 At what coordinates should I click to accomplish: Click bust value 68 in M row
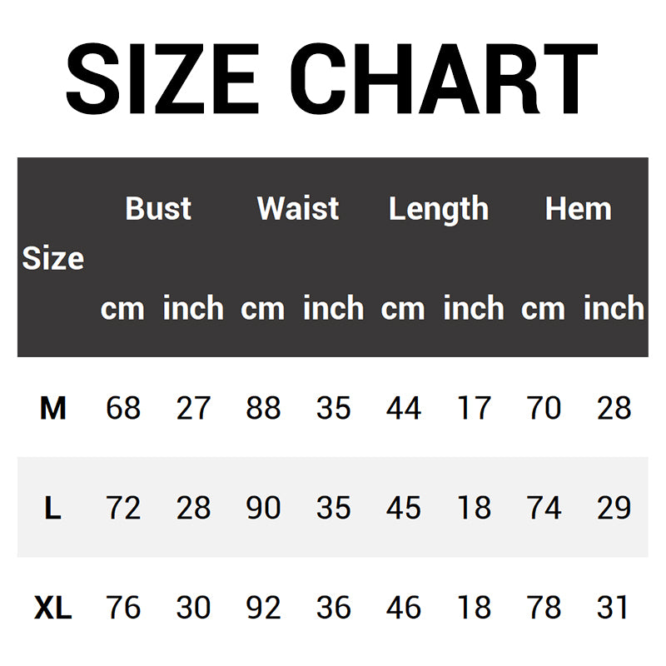(x=123, y=408)
